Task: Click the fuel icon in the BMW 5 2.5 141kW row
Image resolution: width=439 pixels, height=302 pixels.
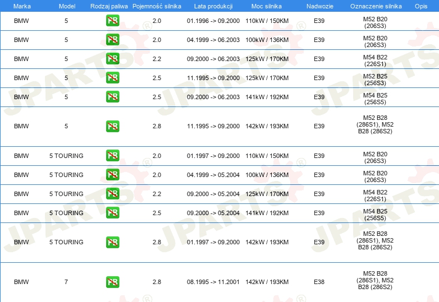Action: pos(112,97)
